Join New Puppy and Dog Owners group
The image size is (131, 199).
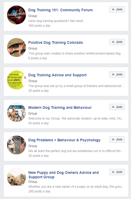pos(117,172)
